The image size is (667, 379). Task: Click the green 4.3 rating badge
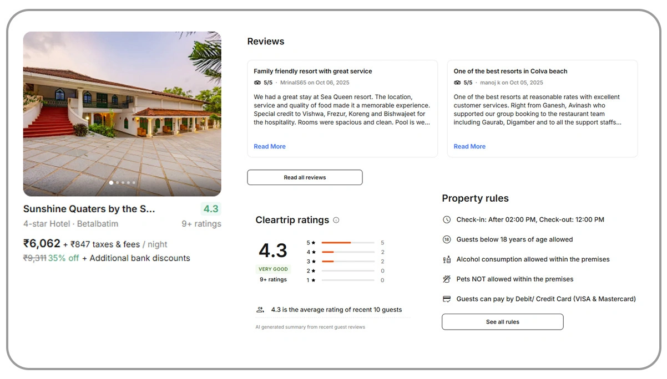pos(211,209)
